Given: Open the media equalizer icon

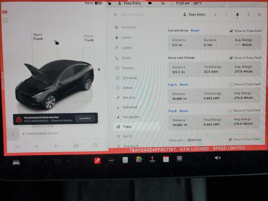Looking at the screenshot, I should click(x=76, y=146).
